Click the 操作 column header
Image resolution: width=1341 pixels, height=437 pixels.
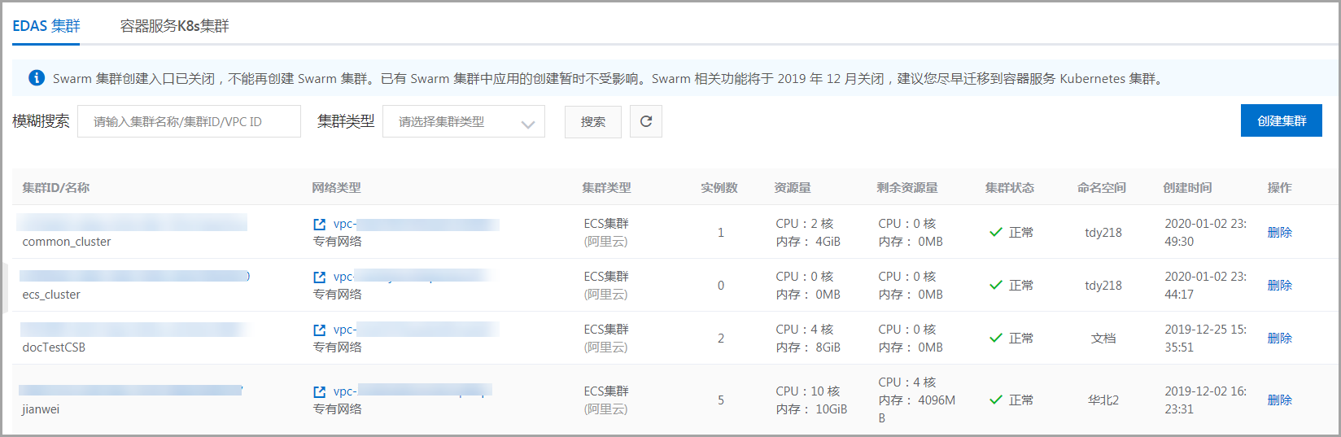point(1279,188)
